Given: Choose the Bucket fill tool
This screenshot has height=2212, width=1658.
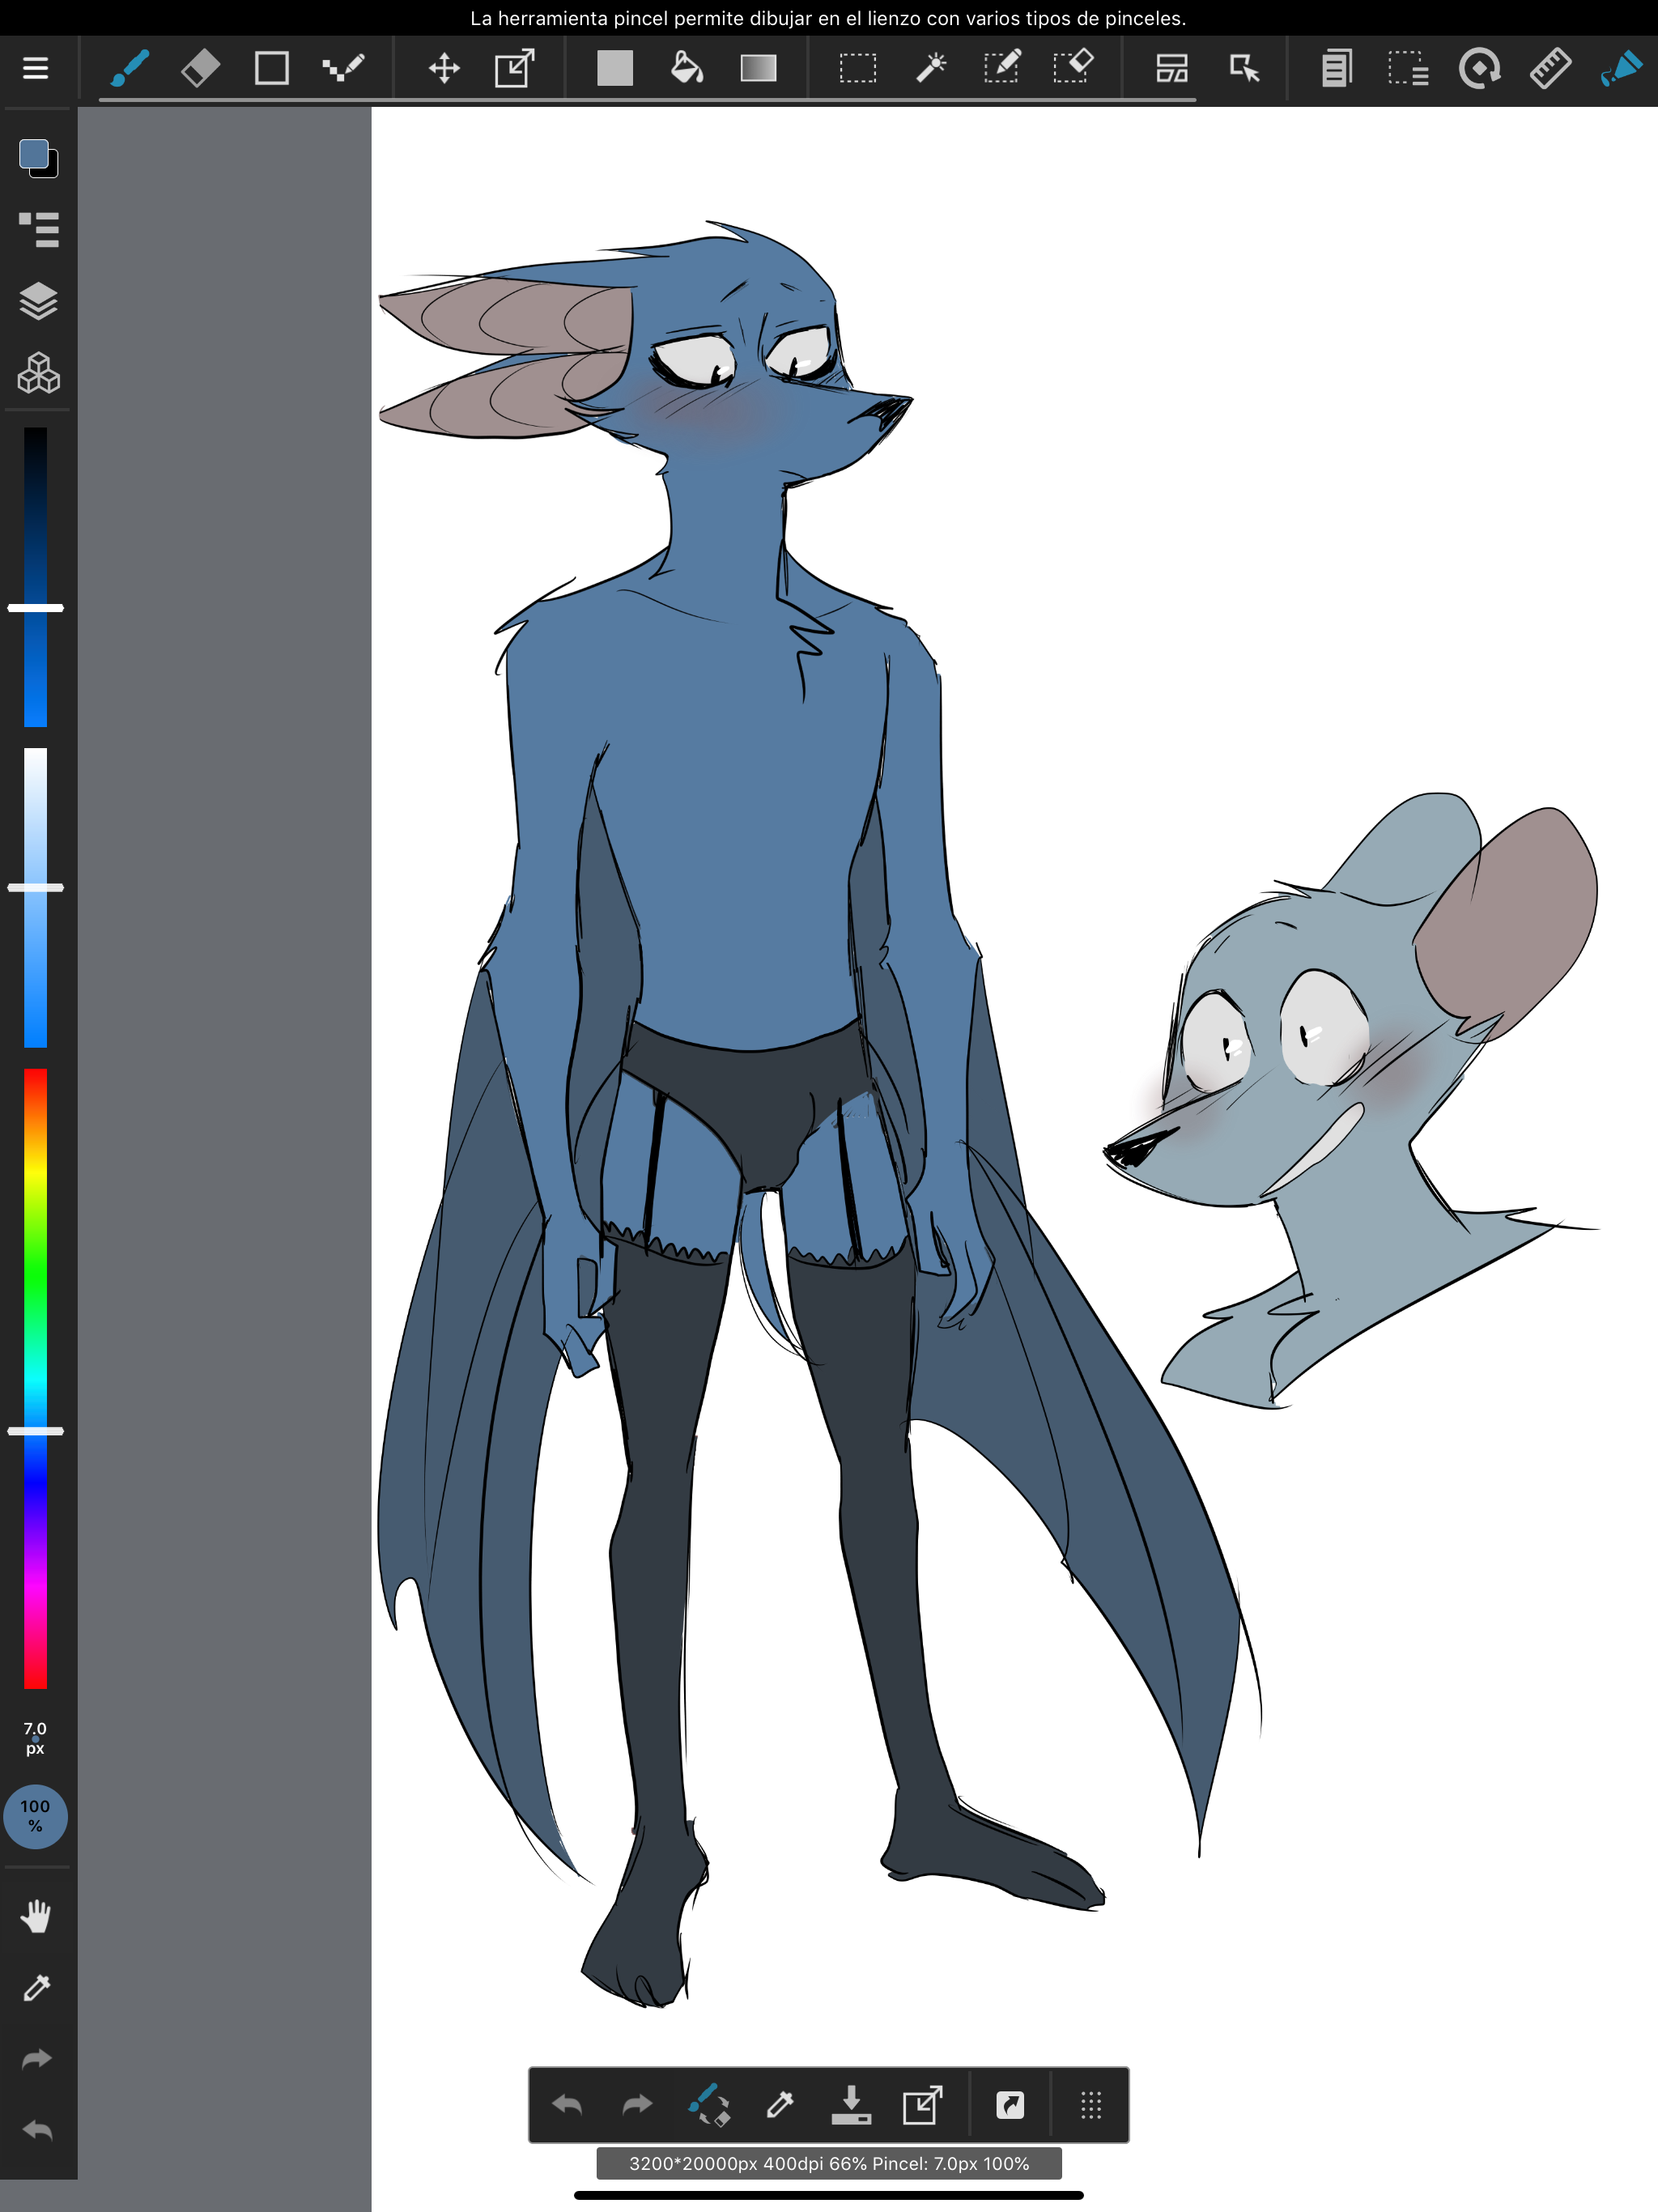Looking at the screenshot, I should [686, 68].
